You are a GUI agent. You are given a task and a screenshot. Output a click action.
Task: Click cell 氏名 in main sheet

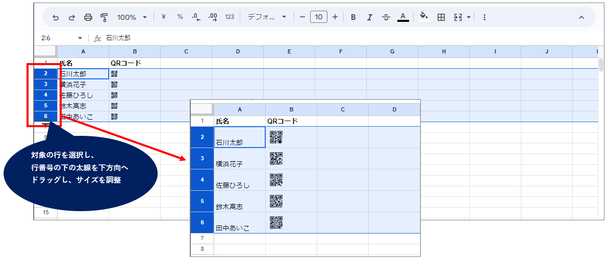83,63
